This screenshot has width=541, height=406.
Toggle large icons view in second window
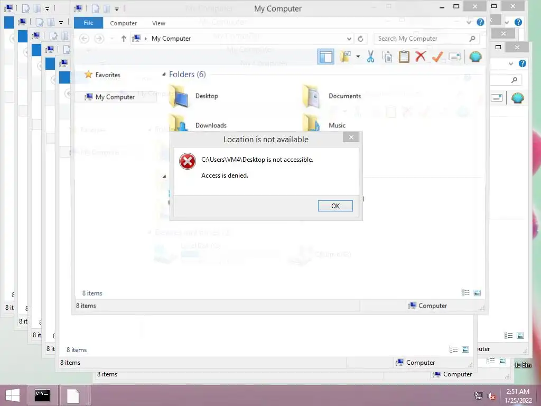465,349
